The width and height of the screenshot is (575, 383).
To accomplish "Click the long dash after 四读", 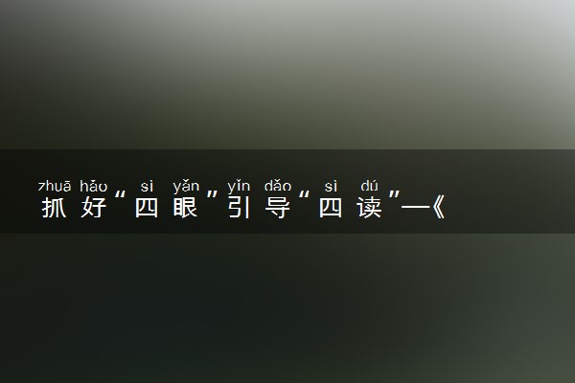I will click(x=416, y=207).
